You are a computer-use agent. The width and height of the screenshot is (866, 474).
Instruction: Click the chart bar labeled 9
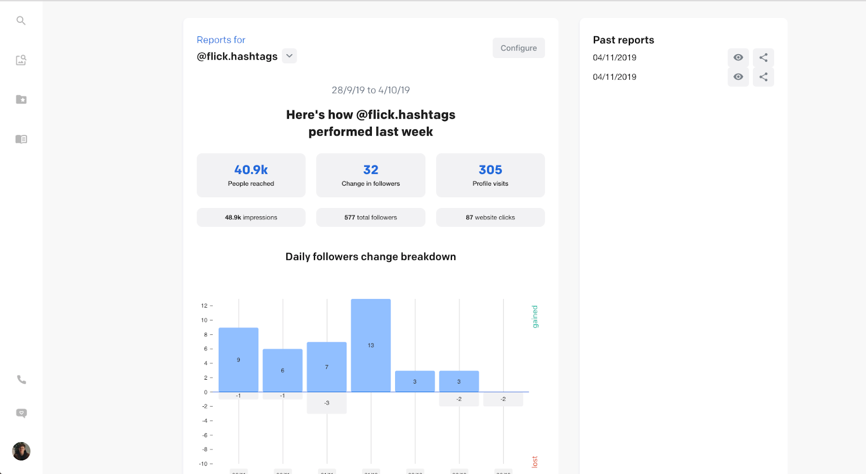click(239, 360)
